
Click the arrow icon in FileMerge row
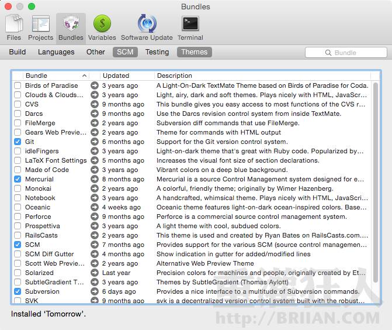point(95,123)
